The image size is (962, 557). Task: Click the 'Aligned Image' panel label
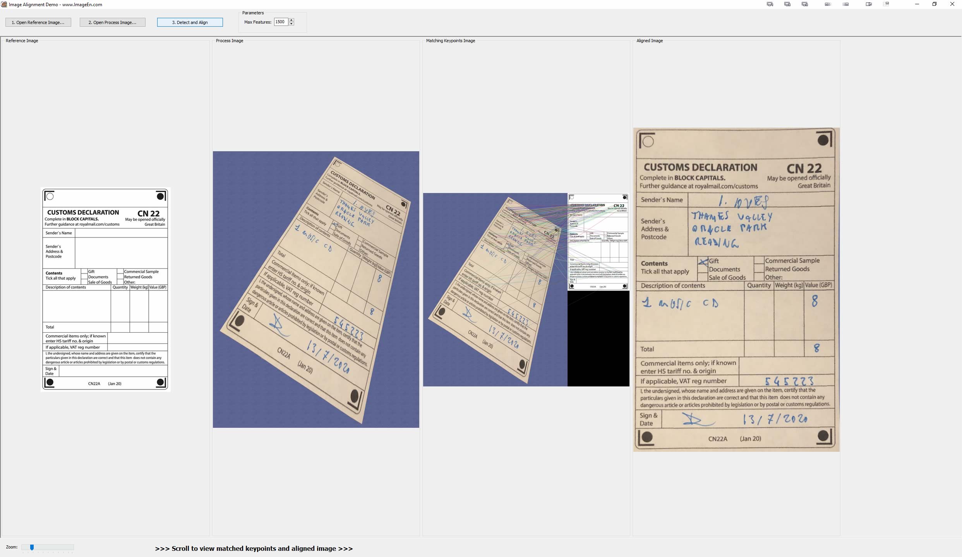650,41
